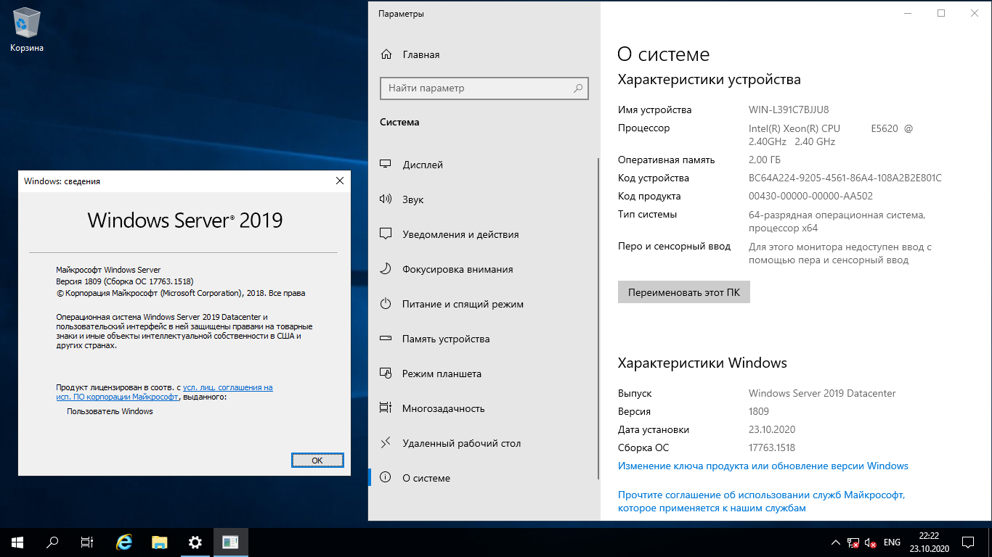
Task: Minimize the Параметры window
Action: click(908, 13)
